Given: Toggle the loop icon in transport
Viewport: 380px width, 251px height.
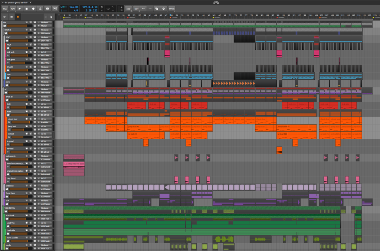Looking at the screenshot, I should (x=108, y=7).
